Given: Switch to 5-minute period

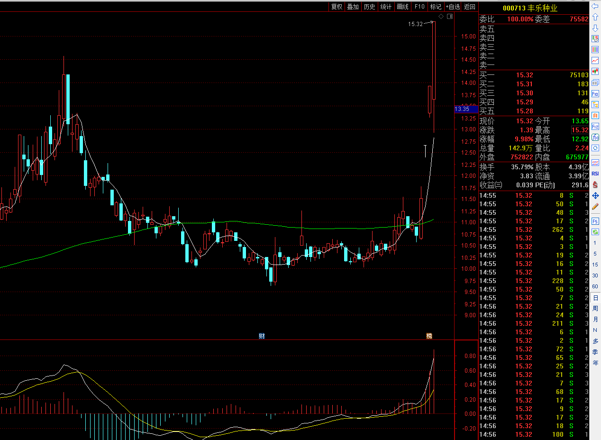Looking at the screenshot, I should click(x=595, y=254).
